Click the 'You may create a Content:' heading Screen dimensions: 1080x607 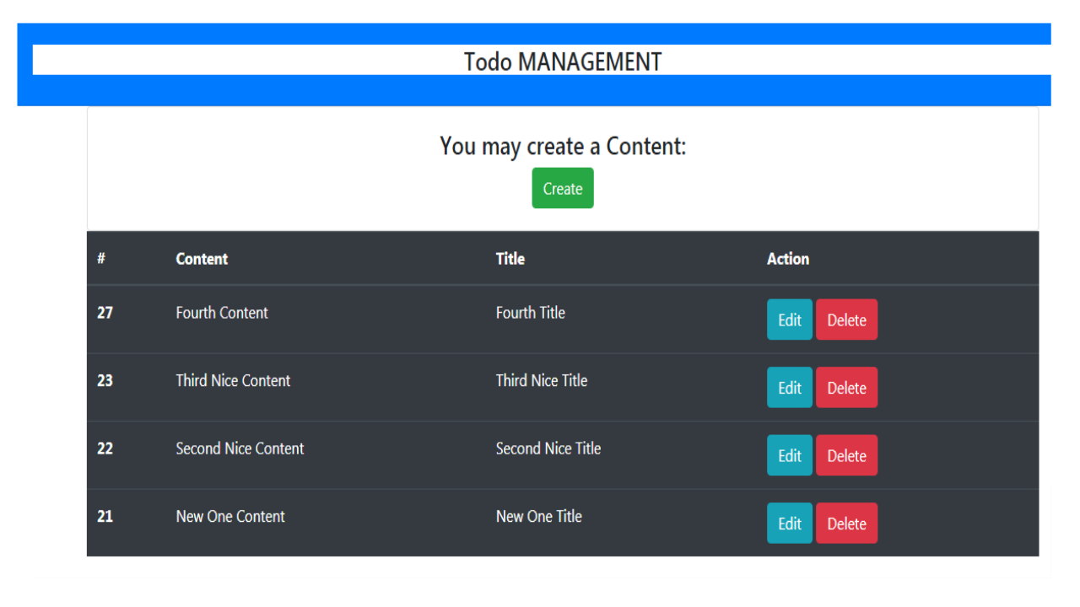click(563, 146)
